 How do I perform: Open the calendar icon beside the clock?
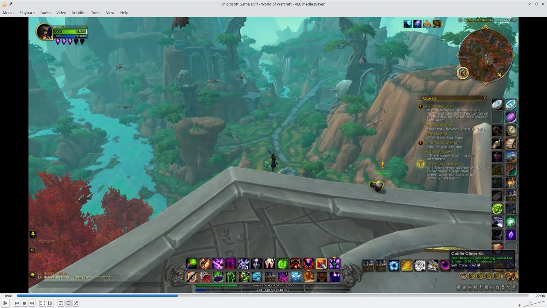click(515, 20)
